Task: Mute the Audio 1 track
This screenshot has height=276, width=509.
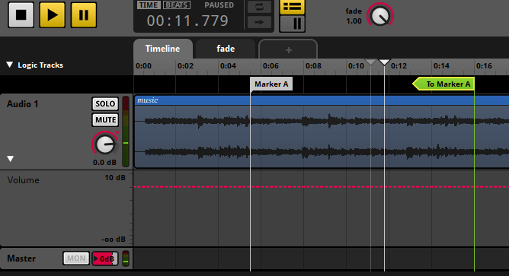Action: pos(105,120)
